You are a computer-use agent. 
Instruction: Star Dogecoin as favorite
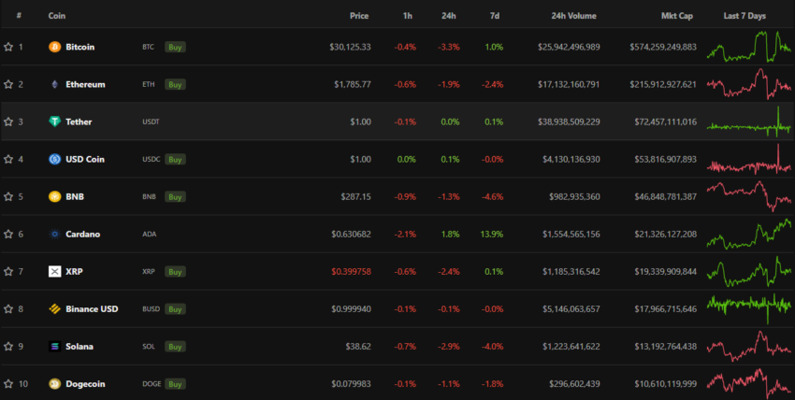coord(8,384)
